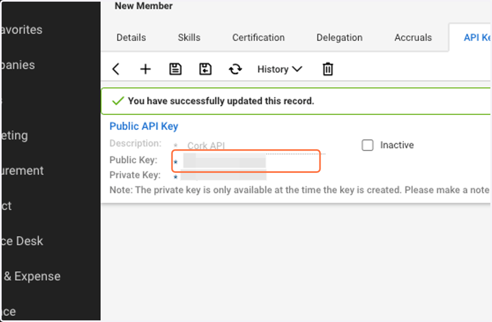Open Time & Expense in the sidebar

pos(31,276)
